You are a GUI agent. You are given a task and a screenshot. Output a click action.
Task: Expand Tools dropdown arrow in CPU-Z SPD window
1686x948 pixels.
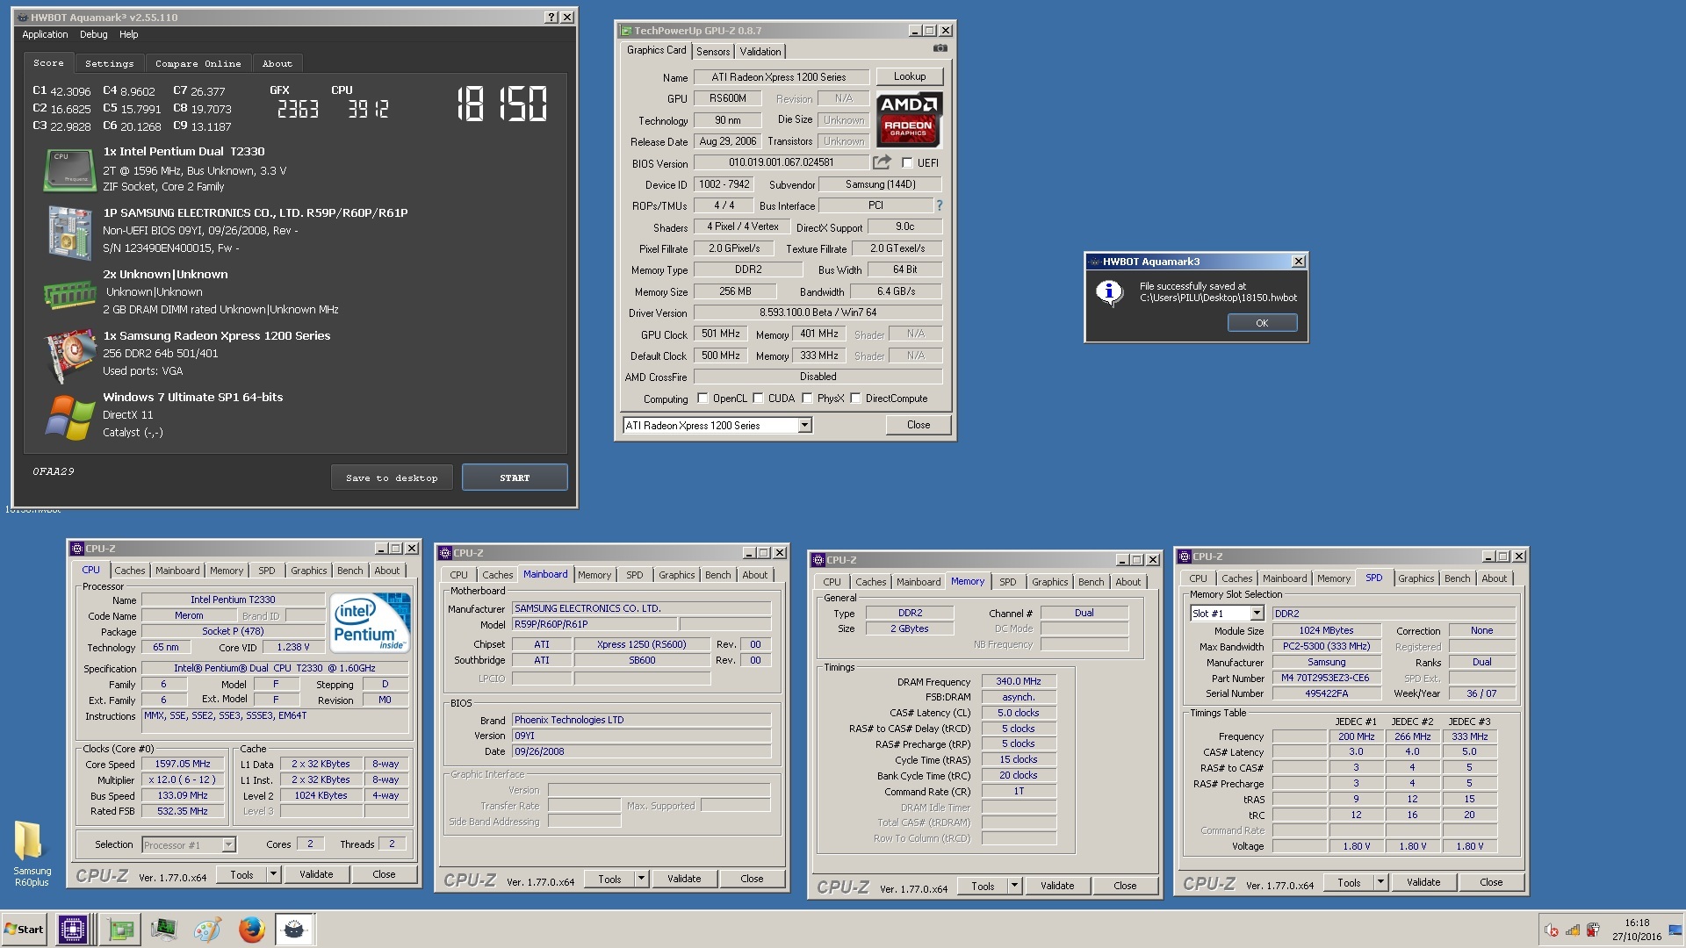point(1380,882)
